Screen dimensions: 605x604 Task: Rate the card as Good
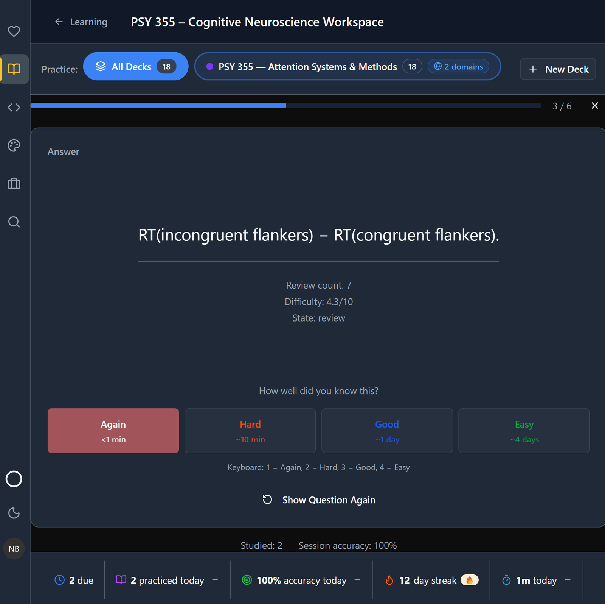[x=387, y=431]
